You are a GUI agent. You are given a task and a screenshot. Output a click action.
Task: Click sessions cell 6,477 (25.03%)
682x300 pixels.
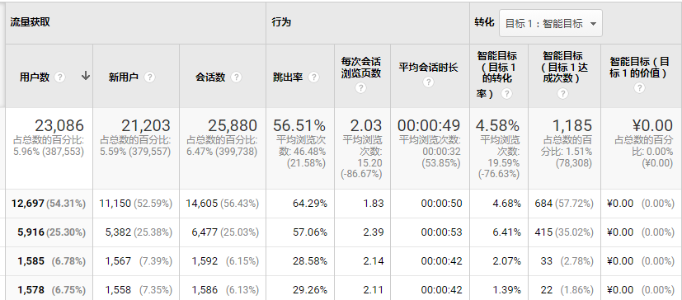[225, 232]
